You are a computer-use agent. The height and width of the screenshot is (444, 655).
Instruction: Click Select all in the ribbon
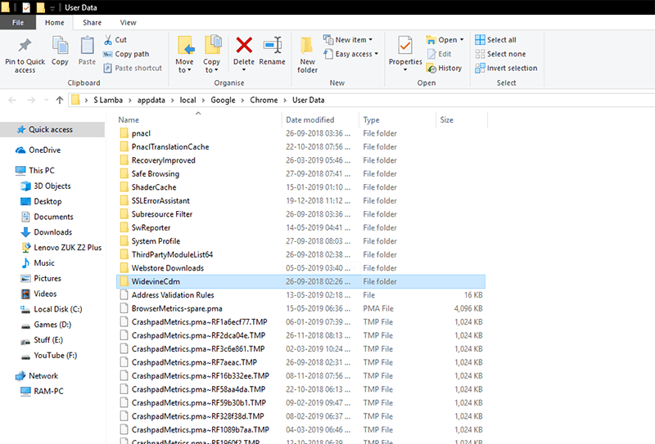pyautogui.click(x=495, y=39)
